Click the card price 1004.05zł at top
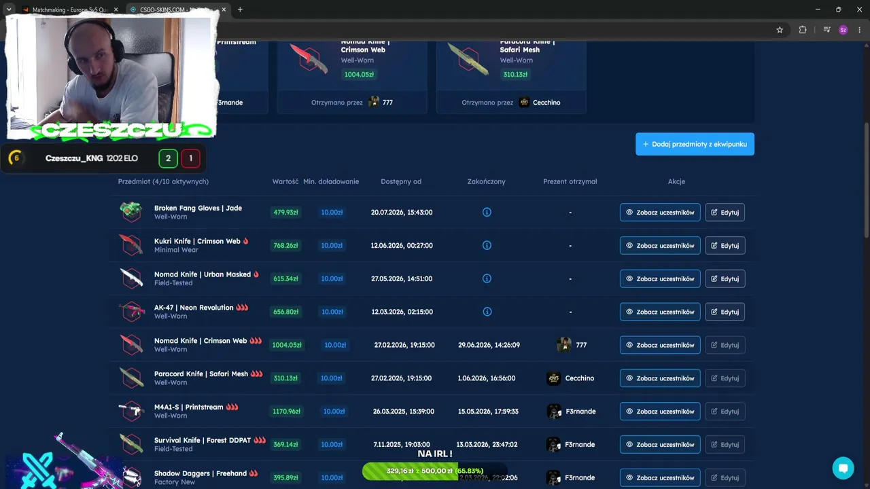 [x=359, y=75]
